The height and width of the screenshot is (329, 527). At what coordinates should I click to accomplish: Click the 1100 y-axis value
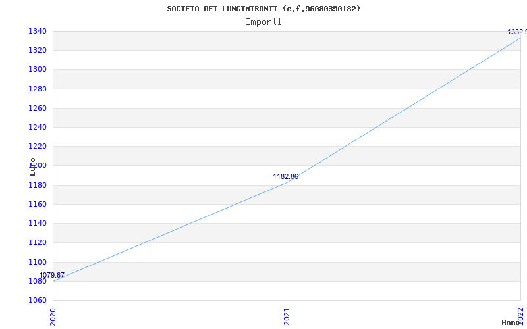[x=38, y=262]
